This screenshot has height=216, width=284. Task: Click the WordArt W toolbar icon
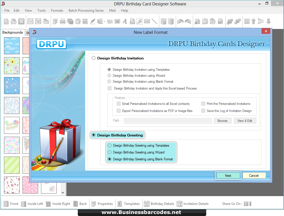pyautogui.click(x=110, y=22)
